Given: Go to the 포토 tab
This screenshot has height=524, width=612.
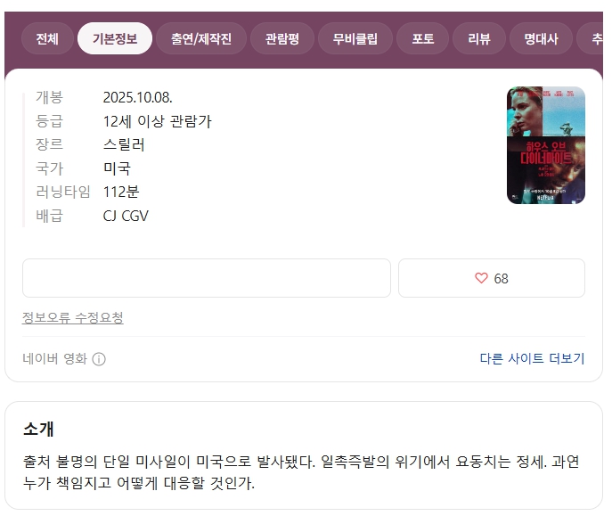Looking at the screenshot, I should pos(423,38).
